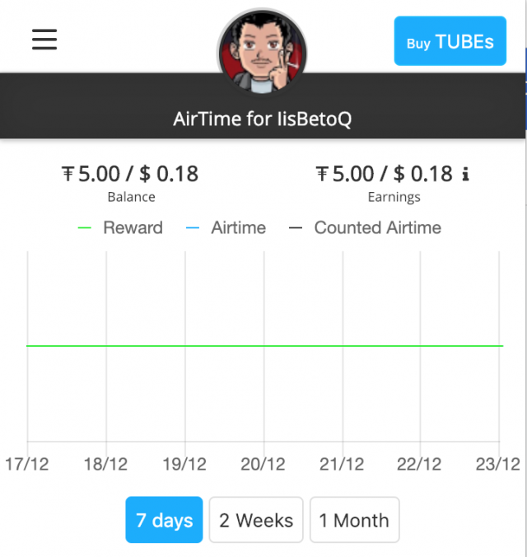Click the green reward line in chart

point(263,346)
